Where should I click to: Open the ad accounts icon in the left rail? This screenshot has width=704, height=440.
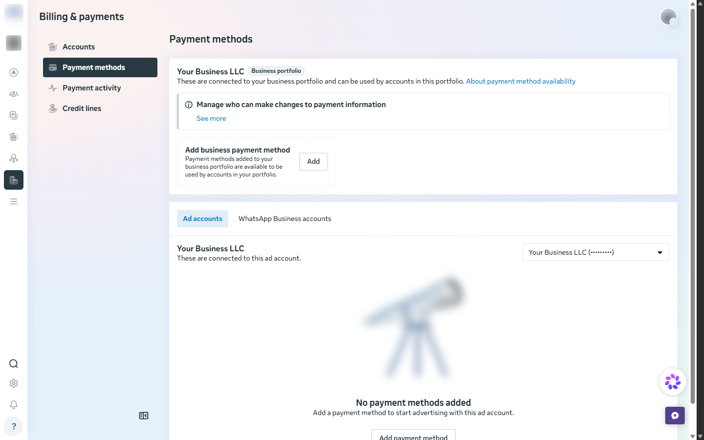[14, 137]
